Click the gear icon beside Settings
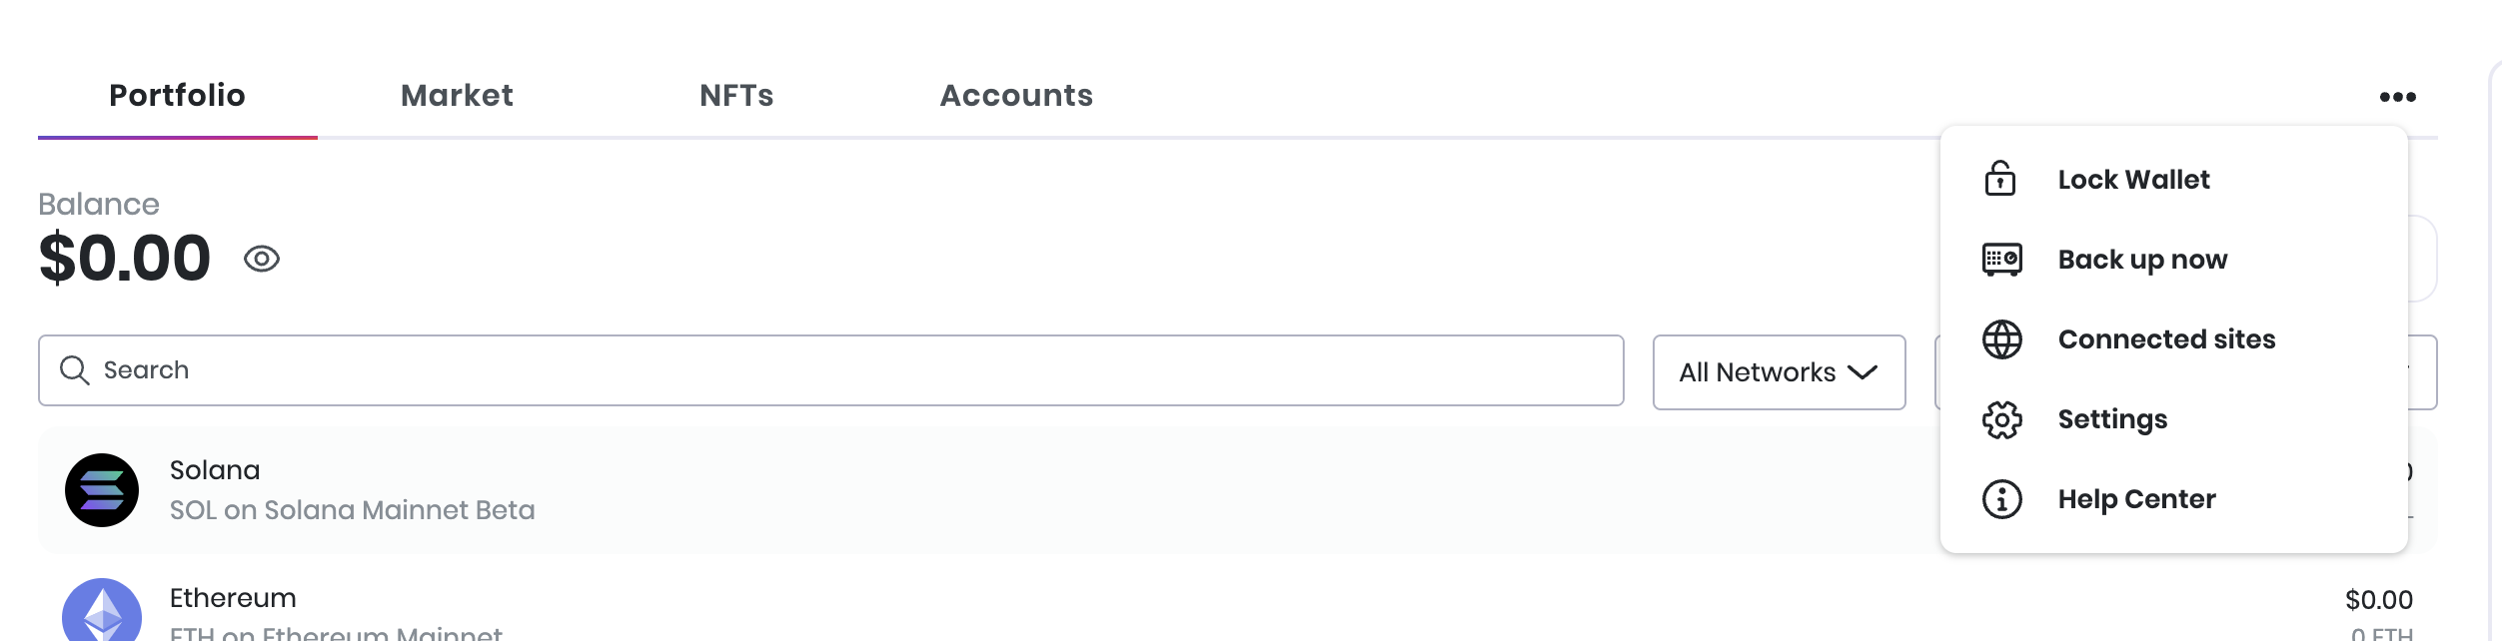Viewport: 2502px width, 641px height. pos(2001,419)
